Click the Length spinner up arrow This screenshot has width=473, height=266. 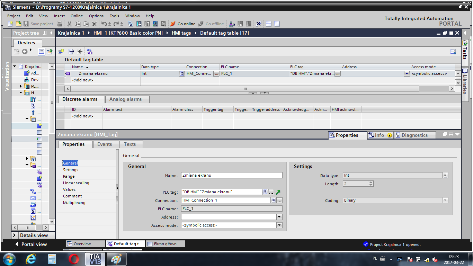pos(371,182)
